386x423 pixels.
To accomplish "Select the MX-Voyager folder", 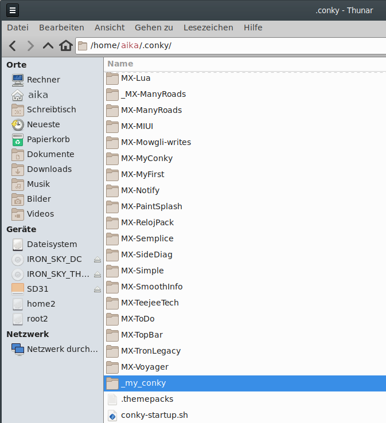I will coord(245,367).
